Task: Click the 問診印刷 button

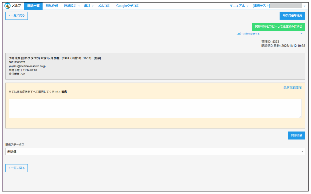Action: pyautogui.click(x=296, y=136)
